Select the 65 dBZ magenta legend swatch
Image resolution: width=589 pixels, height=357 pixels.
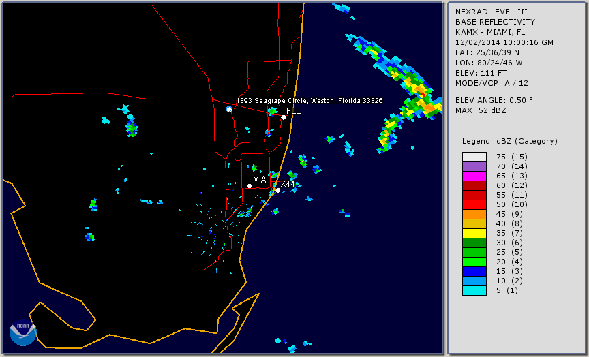pyautogui.click(x=474, y=176)
